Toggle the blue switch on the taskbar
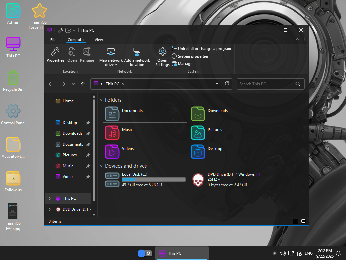 tap(145, 253)
